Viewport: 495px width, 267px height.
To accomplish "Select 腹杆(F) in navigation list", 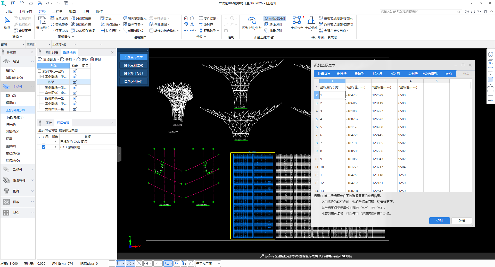I will (x=11, y=124).
